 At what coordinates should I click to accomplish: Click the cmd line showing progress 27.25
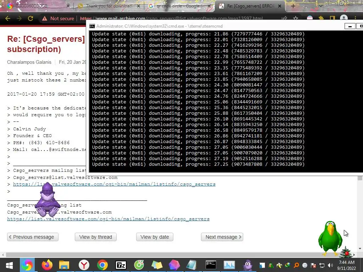click(198, 164)
